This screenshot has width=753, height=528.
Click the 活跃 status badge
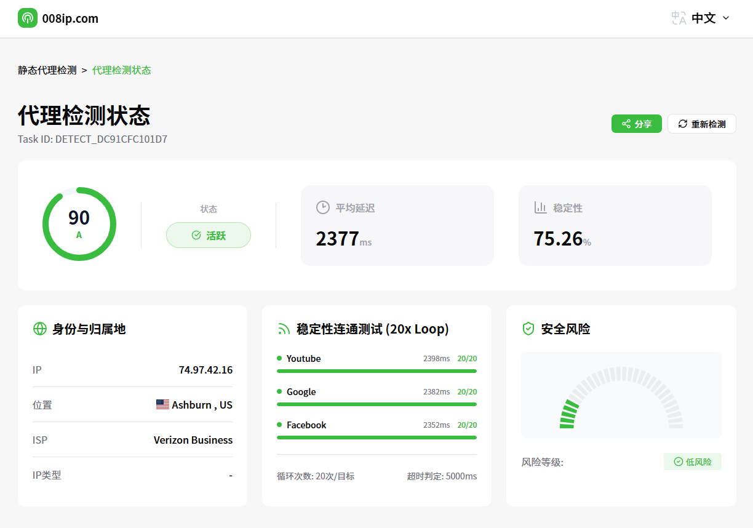pyautogui.click(x=209, y=235)
